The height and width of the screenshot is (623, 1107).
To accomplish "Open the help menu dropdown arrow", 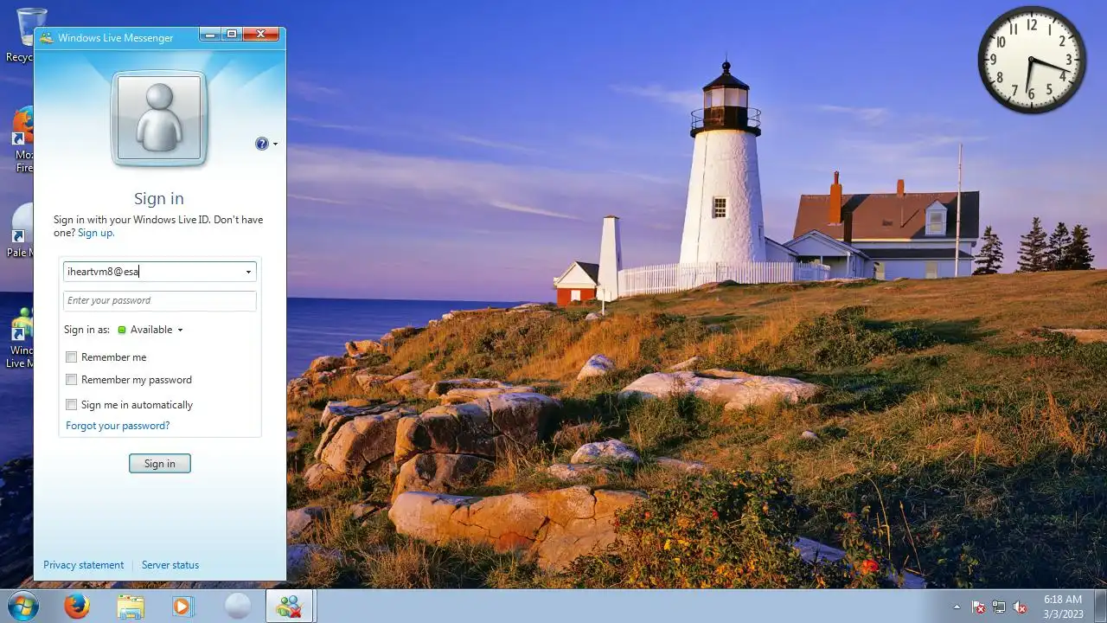I will (x=275, y=145).
